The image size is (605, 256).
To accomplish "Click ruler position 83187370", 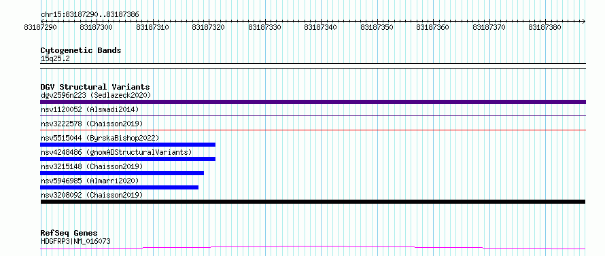I will click(489, 27).
